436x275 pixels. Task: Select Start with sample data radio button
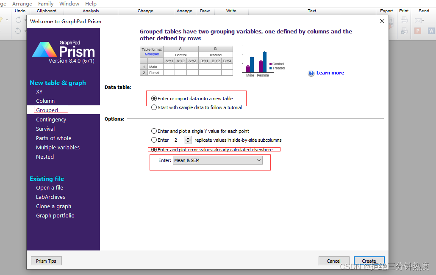(154, 107)
